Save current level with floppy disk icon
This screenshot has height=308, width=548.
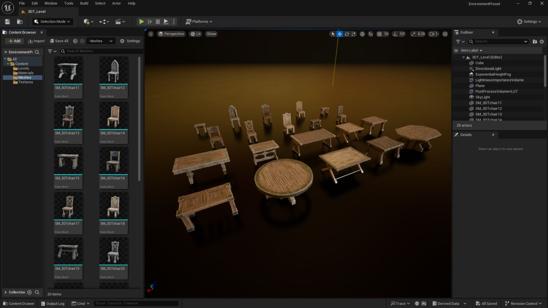click(x=7, y=21)
